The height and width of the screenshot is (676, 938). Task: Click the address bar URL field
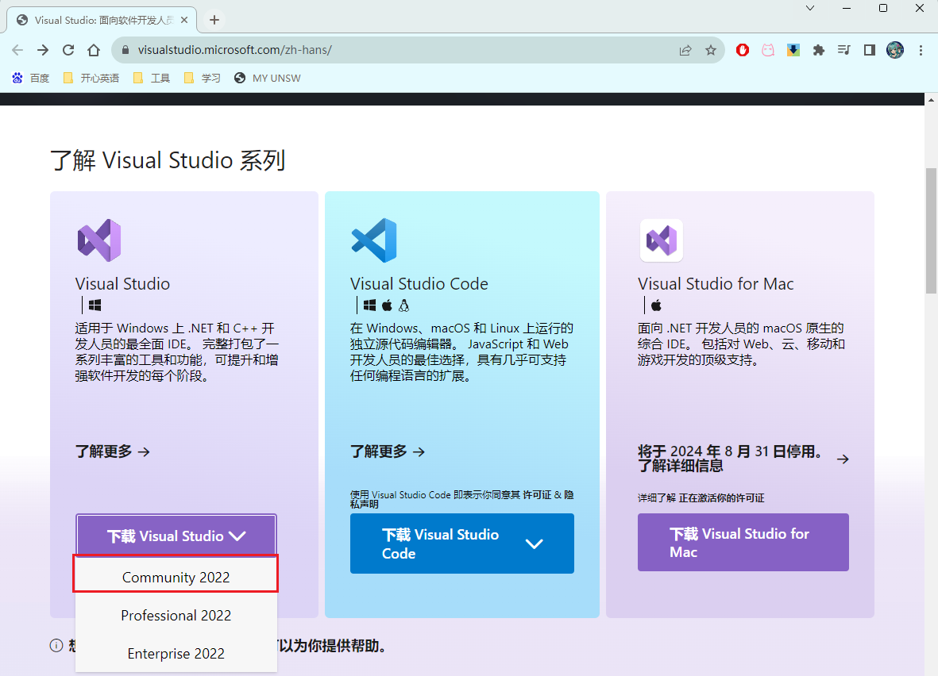[x=395, y=50]
